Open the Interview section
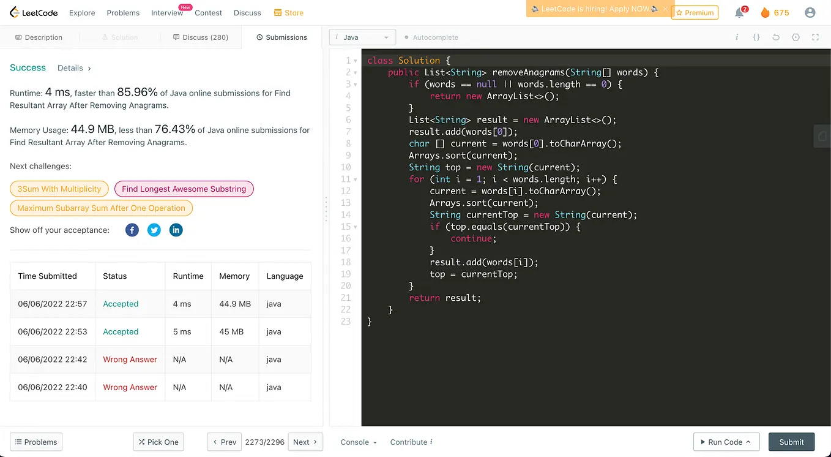This screenshot has width=831, height=457. click(167, 12)
